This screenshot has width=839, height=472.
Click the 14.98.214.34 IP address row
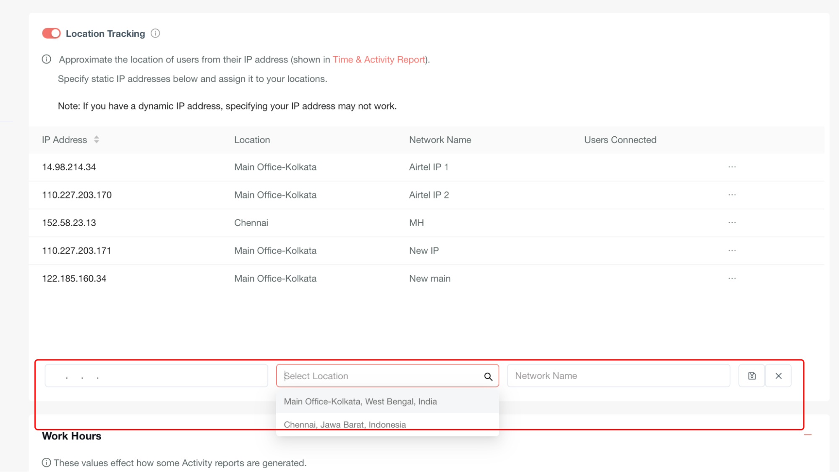(69, 167)
